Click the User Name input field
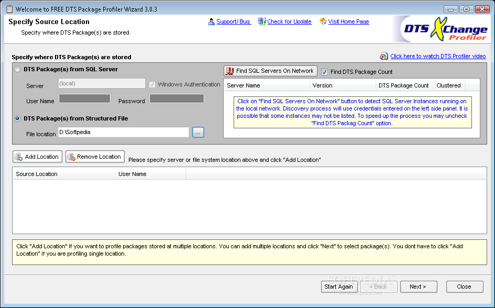This screenshot has height=308, width=495. click(85, 99)
